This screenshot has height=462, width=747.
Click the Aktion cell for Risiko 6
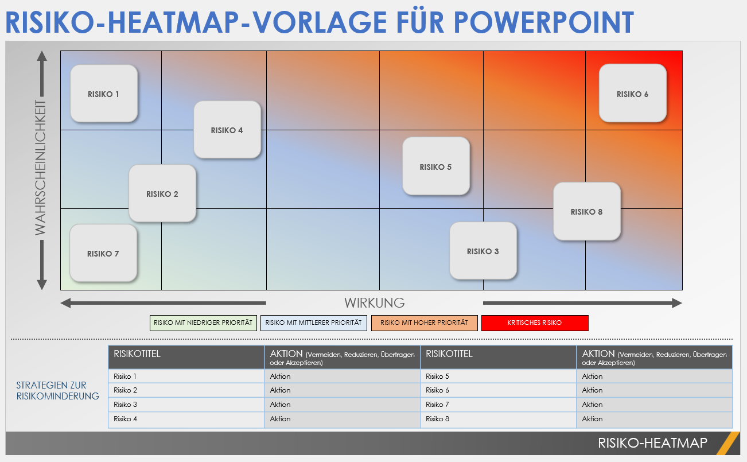point(655,390)
